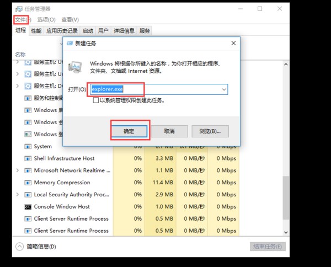Switch to the 详细信息 tab
This screenshot has height=267, width=331.
pyautogui.click(x=124, y=31)
